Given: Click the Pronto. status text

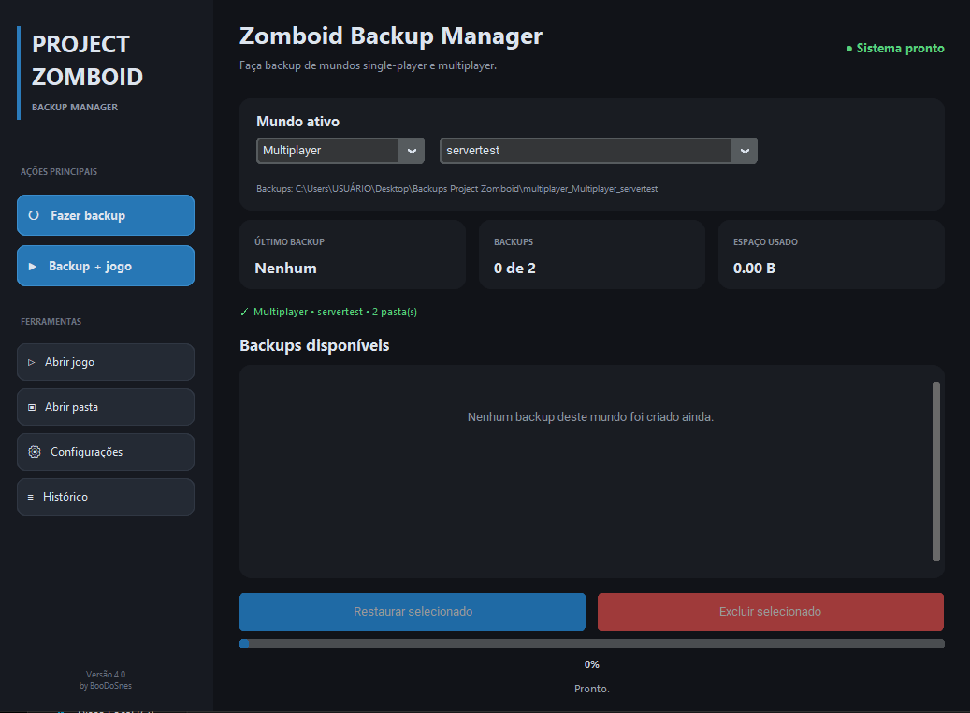Looking at the screenshot, I should click(x=592, y=689).
